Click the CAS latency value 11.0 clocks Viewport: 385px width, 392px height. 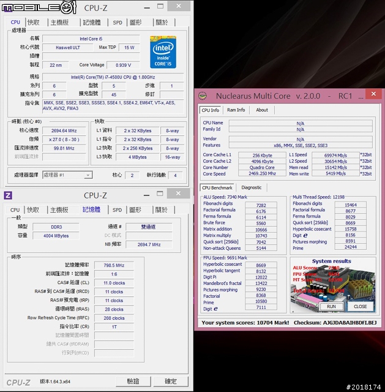tap(114, 283)
